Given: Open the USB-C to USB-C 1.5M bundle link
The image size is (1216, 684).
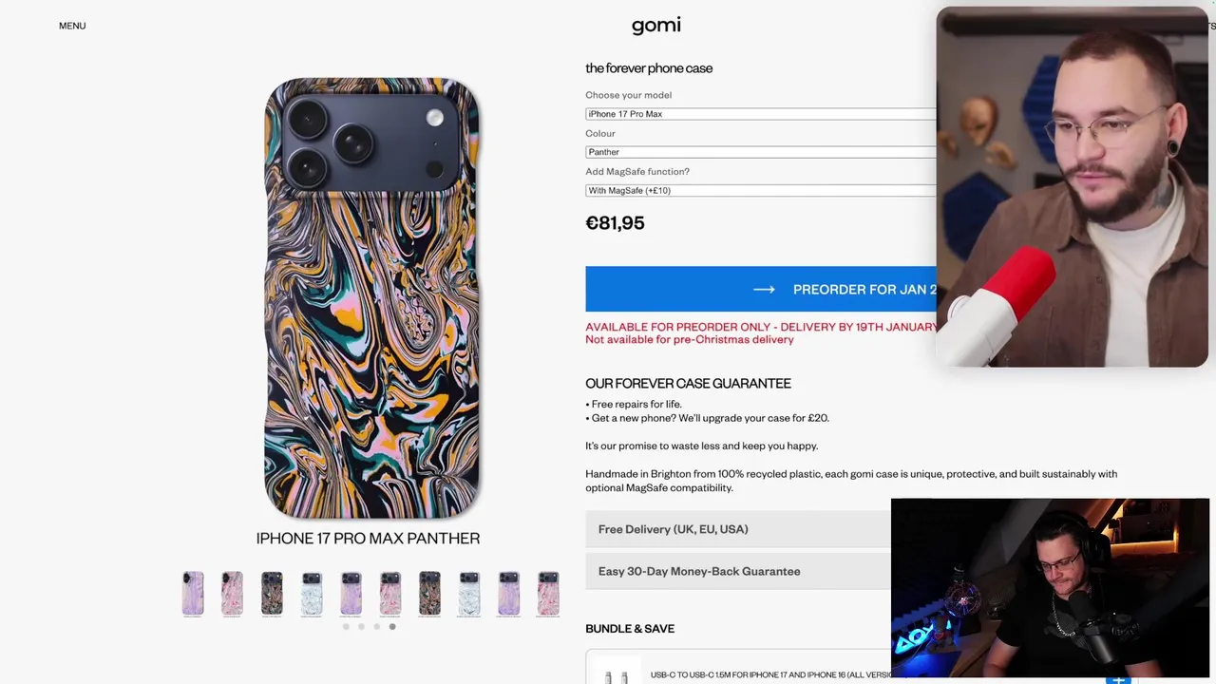Looking at the screenshot, I should click(770, 675).
